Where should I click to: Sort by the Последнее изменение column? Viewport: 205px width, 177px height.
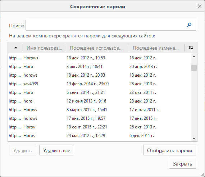tap(156, 48)
